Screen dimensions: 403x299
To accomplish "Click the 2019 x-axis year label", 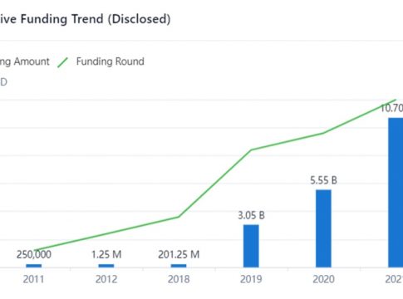I will [x=251, y=279].
